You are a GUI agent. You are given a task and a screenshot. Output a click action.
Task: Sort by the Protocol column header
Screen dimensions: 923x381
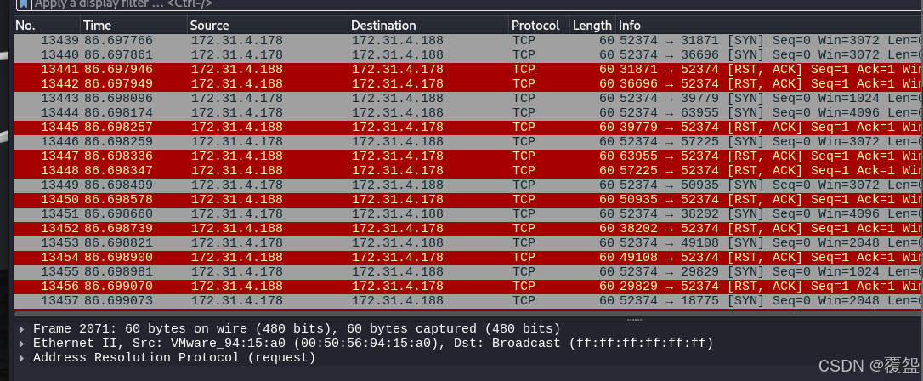click(x=538, y=26)
